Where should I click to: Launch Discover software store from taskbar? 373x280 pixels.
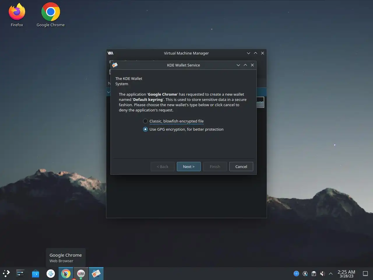[x=36, y=274]
